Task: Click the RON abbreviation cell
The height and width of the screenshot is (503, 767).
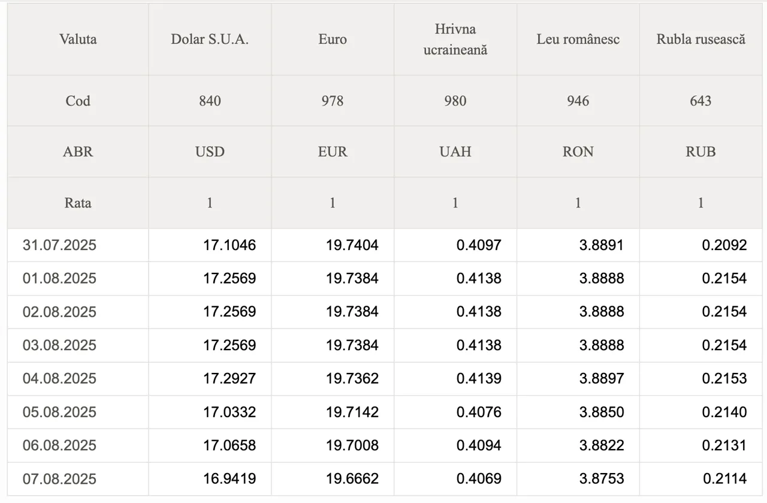Action: pyautogui.click(x=578, y=152)
